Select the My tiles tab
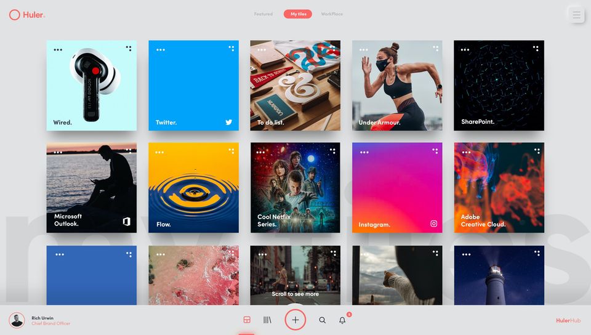 pyautogui.click(x=298, y=14)
